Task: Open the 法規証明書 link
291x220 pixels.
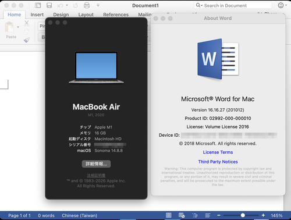Action: (96, 175)
